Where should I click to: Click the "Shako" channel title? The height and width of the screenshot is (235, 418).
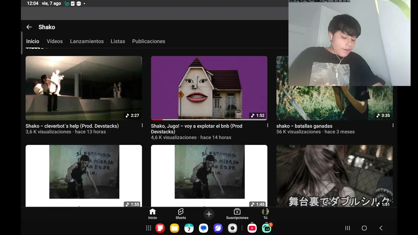(x=47, y=27)
